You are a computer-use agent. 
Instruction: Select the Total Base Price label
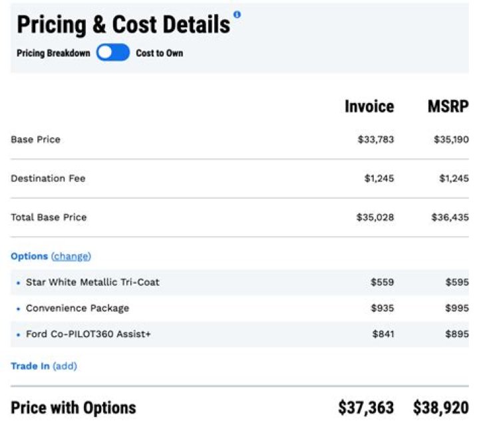(x=49, y=217)
